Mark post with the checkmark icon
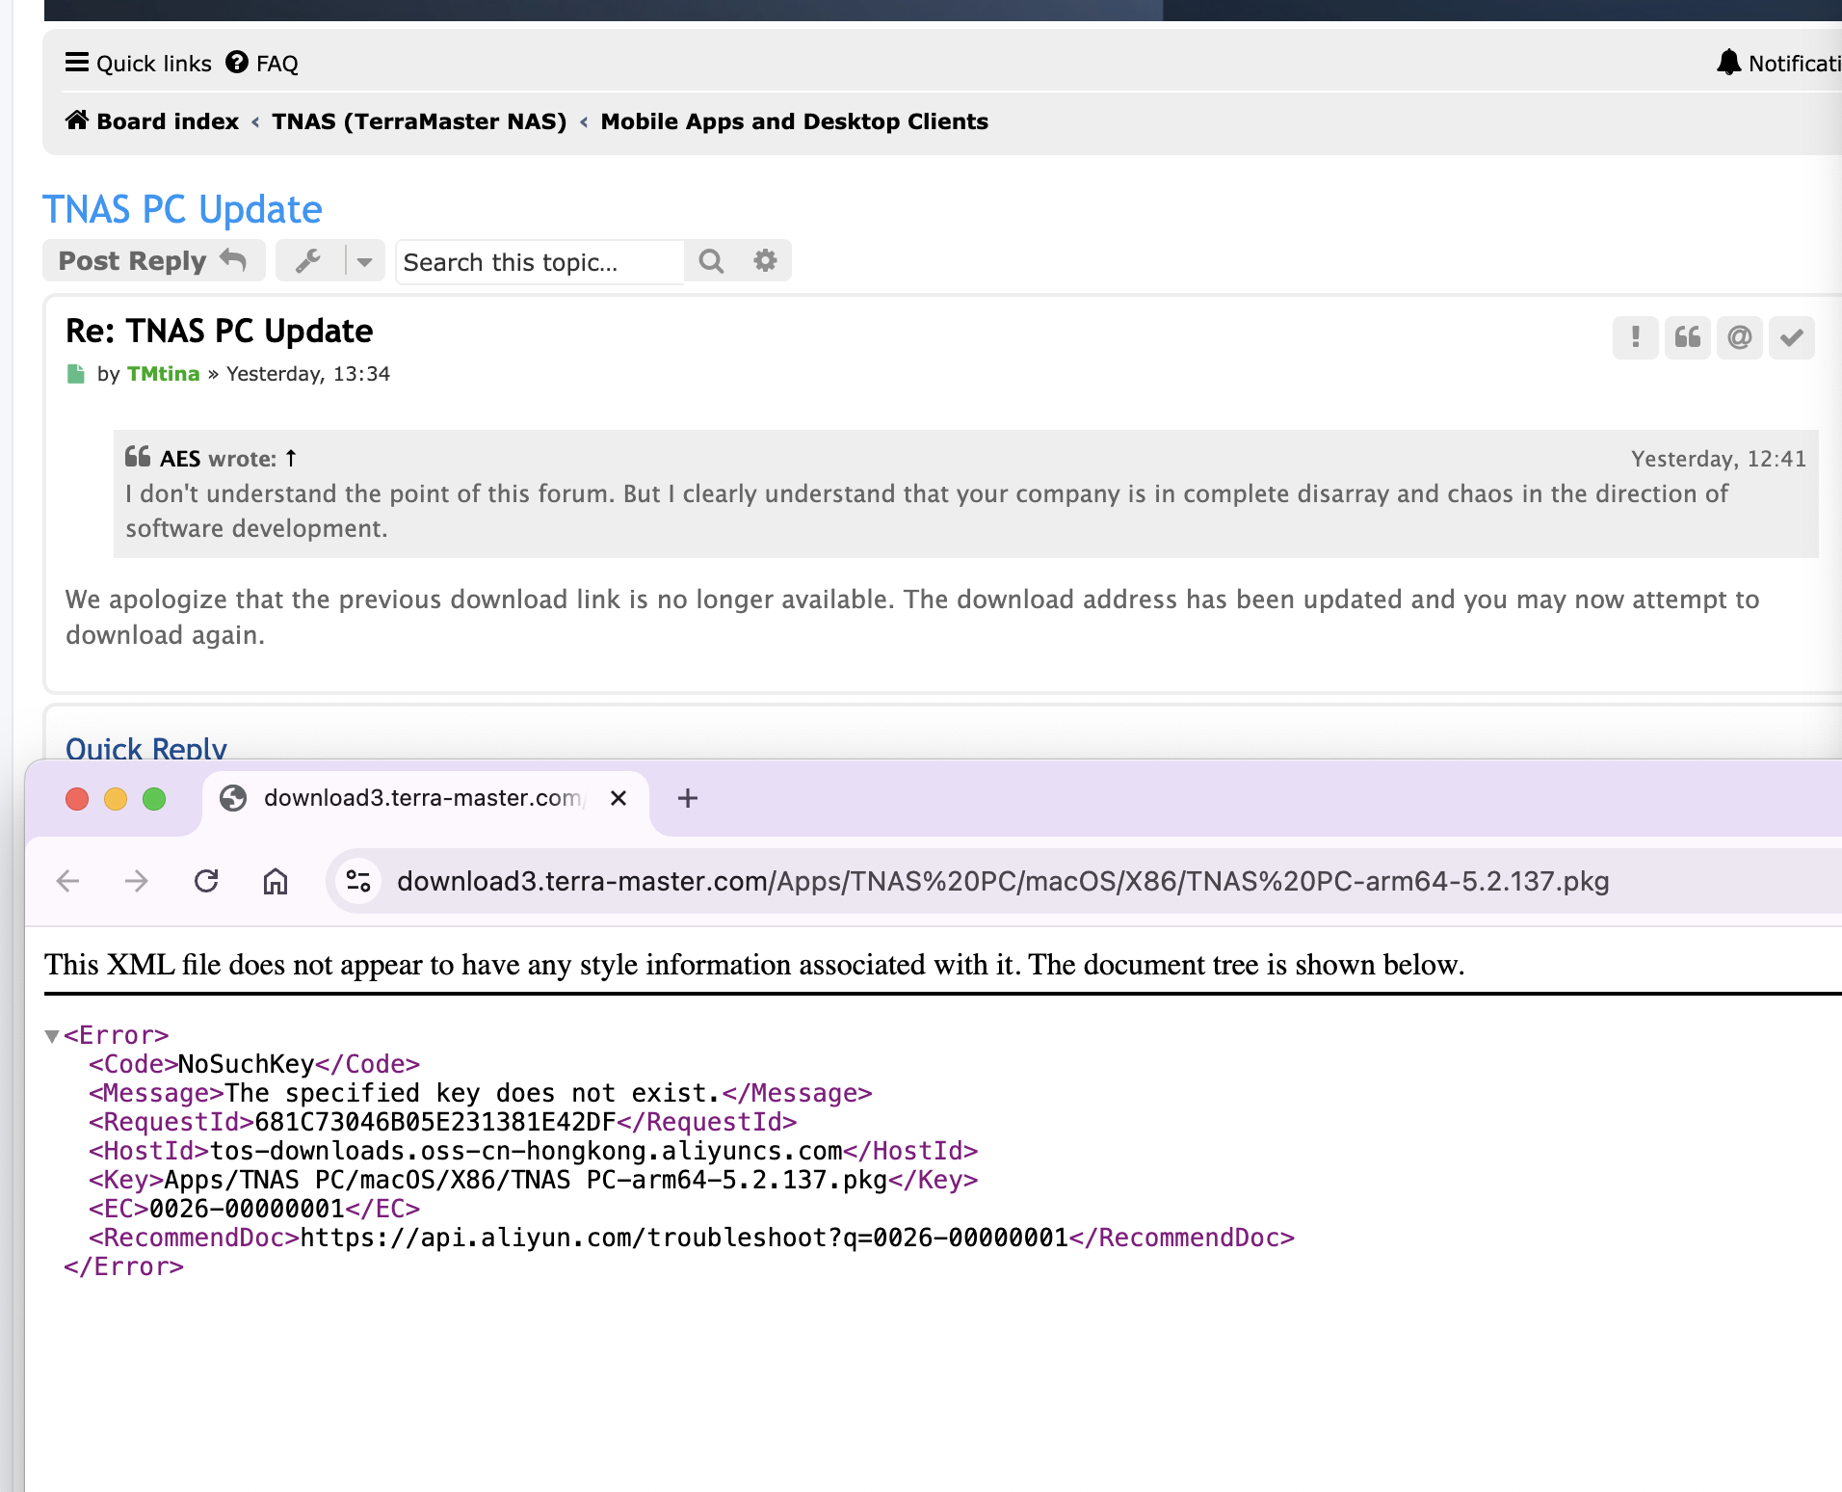 (1791, 337)
